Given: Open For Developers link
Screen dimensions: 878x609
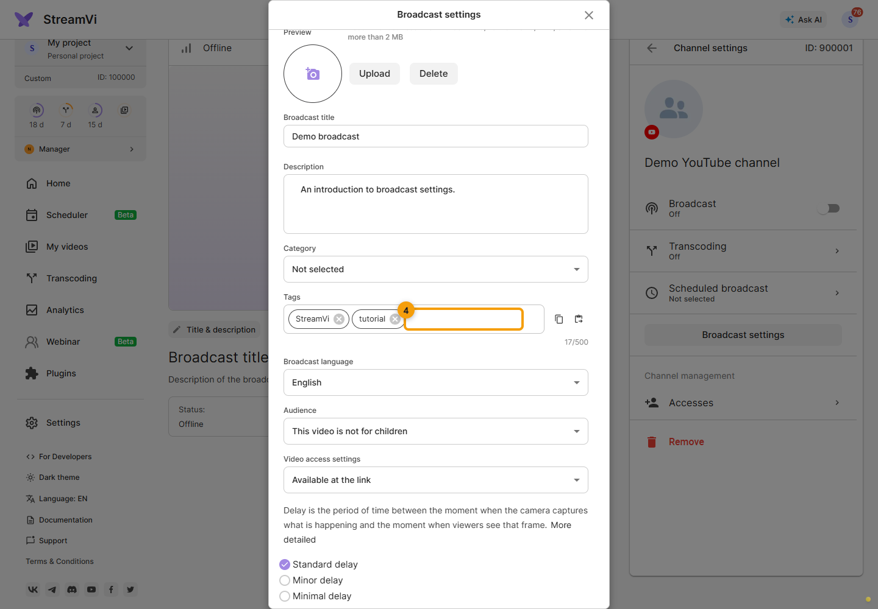Looking at the screenshot, I should 59,457.
